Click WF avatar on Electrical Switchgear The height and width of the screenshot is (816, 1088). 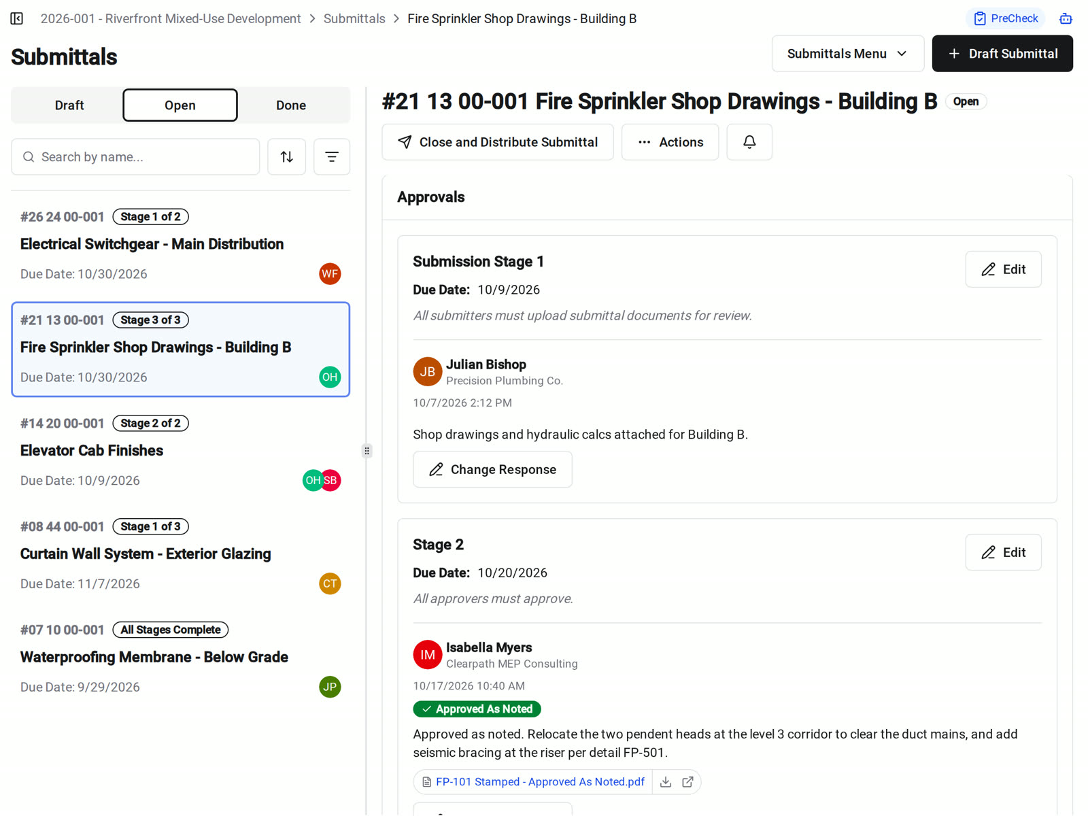point(330,274)
